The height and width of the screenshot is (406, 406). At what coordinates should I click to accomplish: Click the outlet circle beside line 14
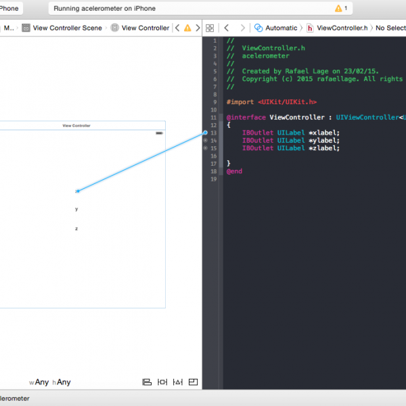point(205,140)
